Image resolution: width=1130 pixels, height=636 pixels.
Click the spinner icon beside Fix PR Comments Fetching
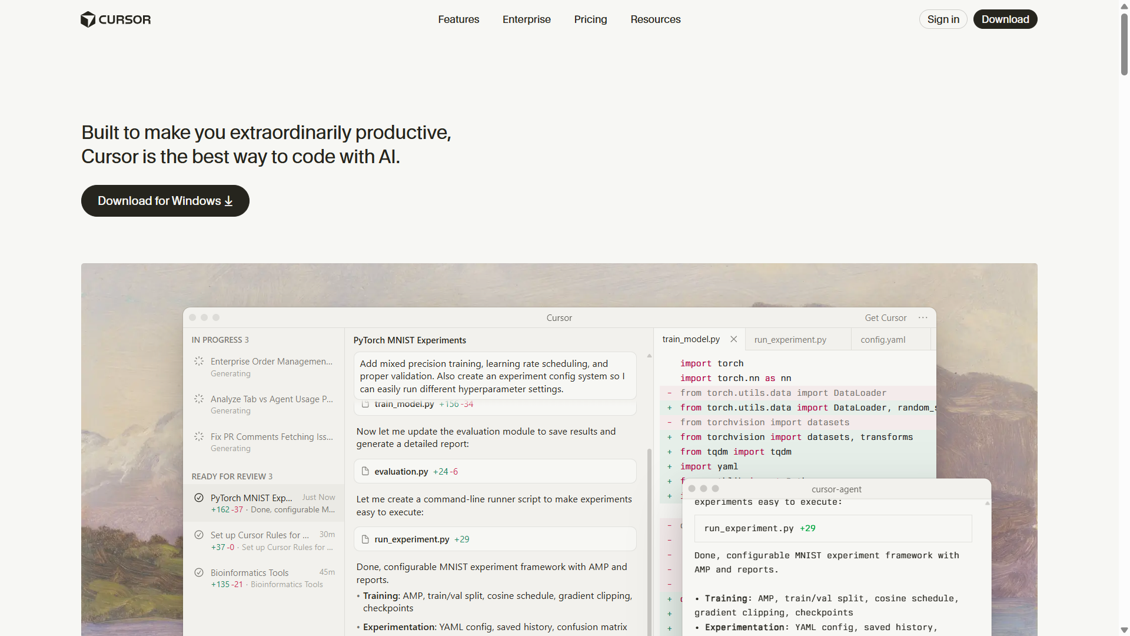[198, 436]
